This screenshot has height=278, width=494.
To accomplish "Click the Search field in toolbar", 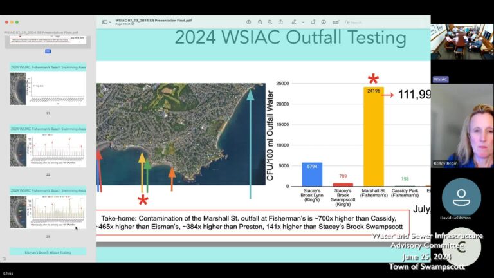I will click(x=357, y=22).
